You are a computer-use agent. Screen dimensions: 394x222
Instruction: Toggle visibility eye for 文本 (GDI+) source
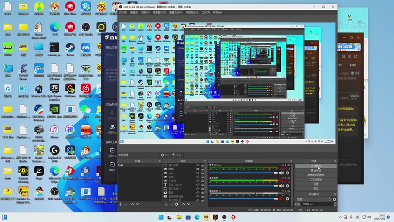coord(198,185)
